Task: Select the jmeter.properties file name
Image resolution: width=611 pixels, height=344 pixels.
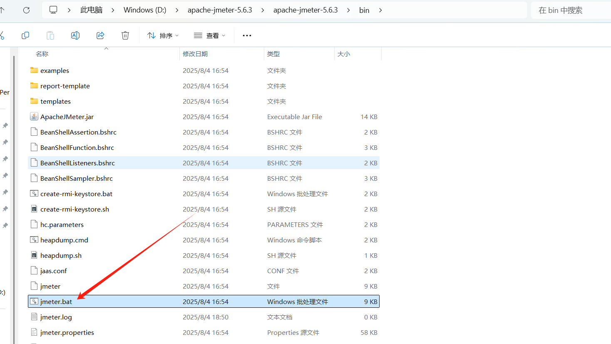Action: coord(67,332)
